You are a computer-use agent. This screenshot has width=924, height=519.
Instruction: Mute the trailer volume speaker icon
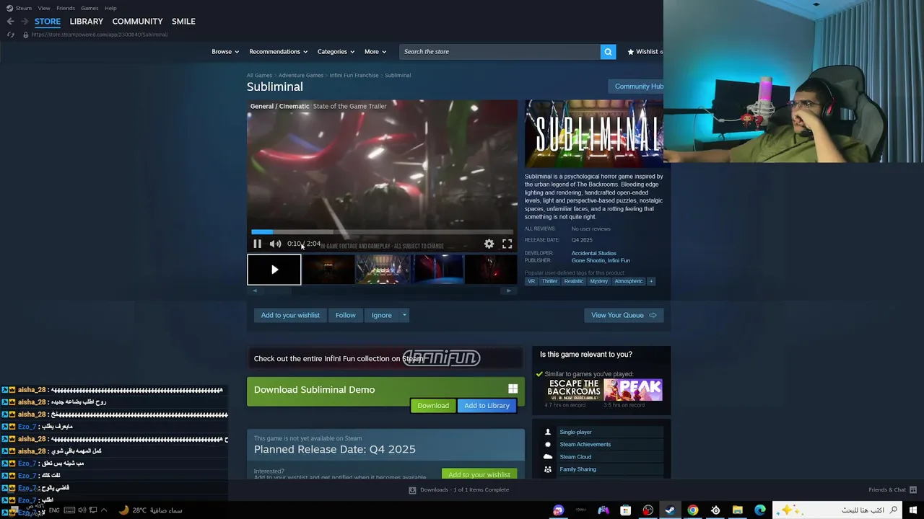275,244
